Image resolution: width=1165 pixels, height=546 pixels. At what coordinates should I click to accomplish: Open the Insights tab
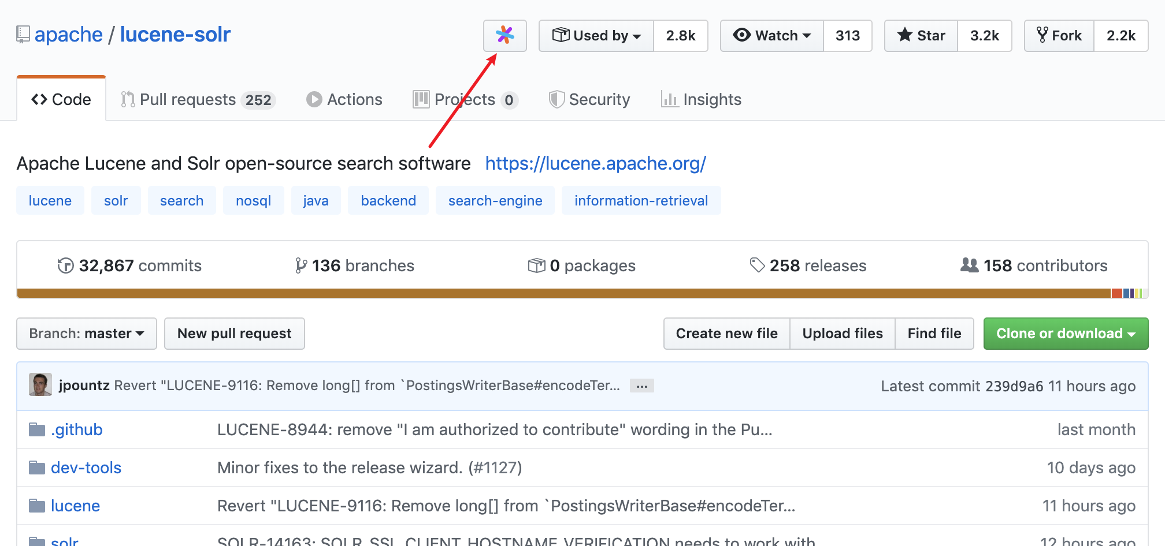tap(701, 99)
